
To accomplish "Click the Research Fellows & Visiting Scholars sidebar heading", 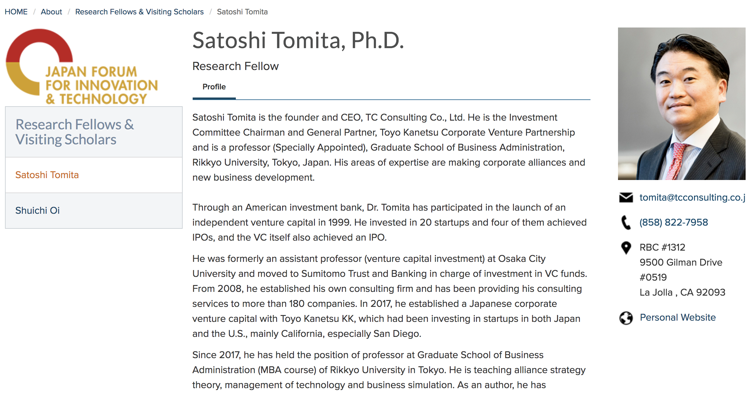I will click(x=75, y=132).
